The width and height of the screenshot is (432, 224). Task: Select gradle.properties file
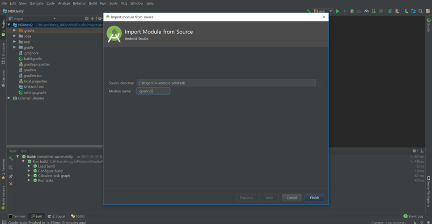pos(34,64)
